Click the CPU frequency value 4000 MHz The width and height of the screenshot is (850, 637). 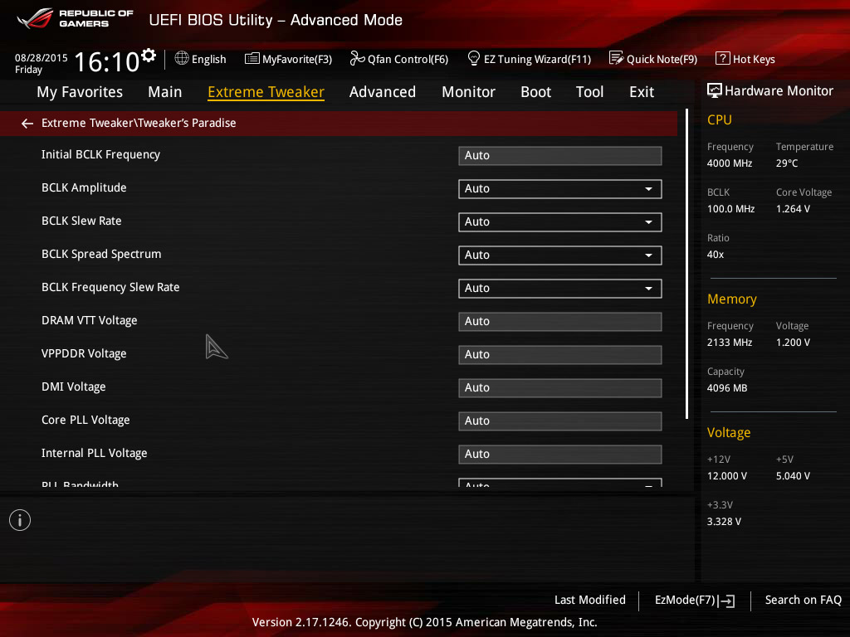click(730, 163)
